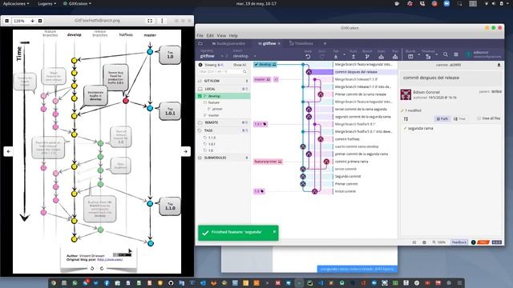The image size is (513, 288).
Task: Click Show All in the left panel
Action: pos(240,65)
